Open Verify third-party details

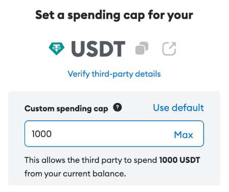(114, 74)
